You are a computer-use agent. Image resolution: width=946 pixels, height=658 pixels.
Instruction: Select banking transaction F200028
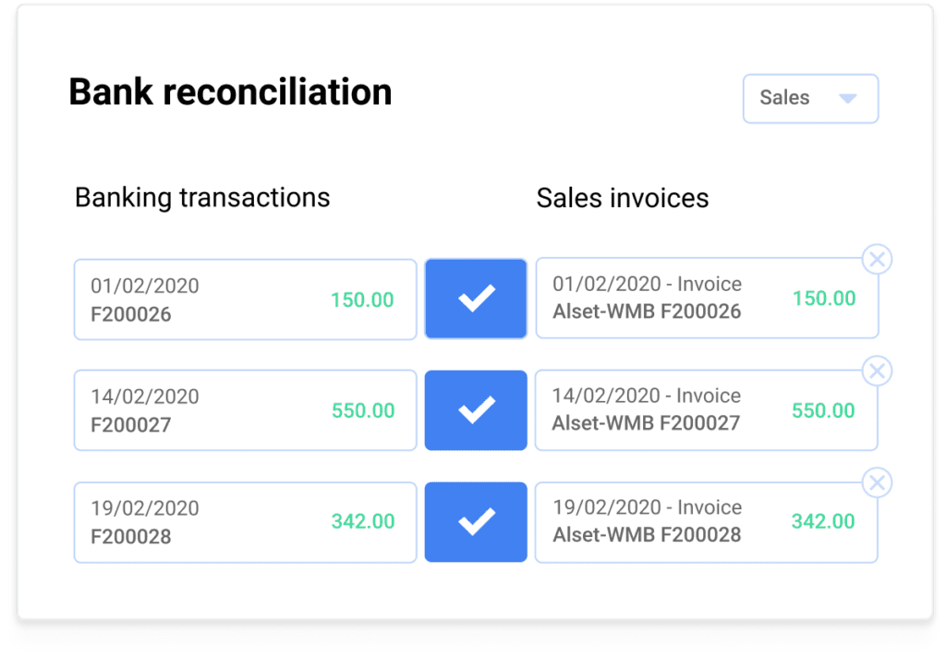coord(245,521)
